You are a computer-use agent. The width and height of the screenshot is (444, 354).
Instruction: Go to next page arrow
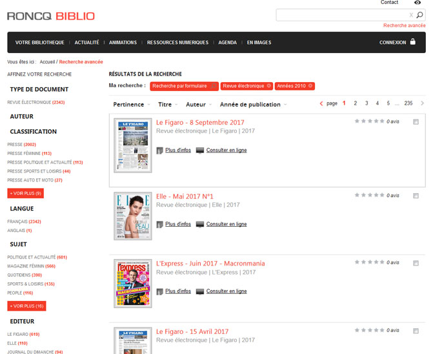pos(422,103)
